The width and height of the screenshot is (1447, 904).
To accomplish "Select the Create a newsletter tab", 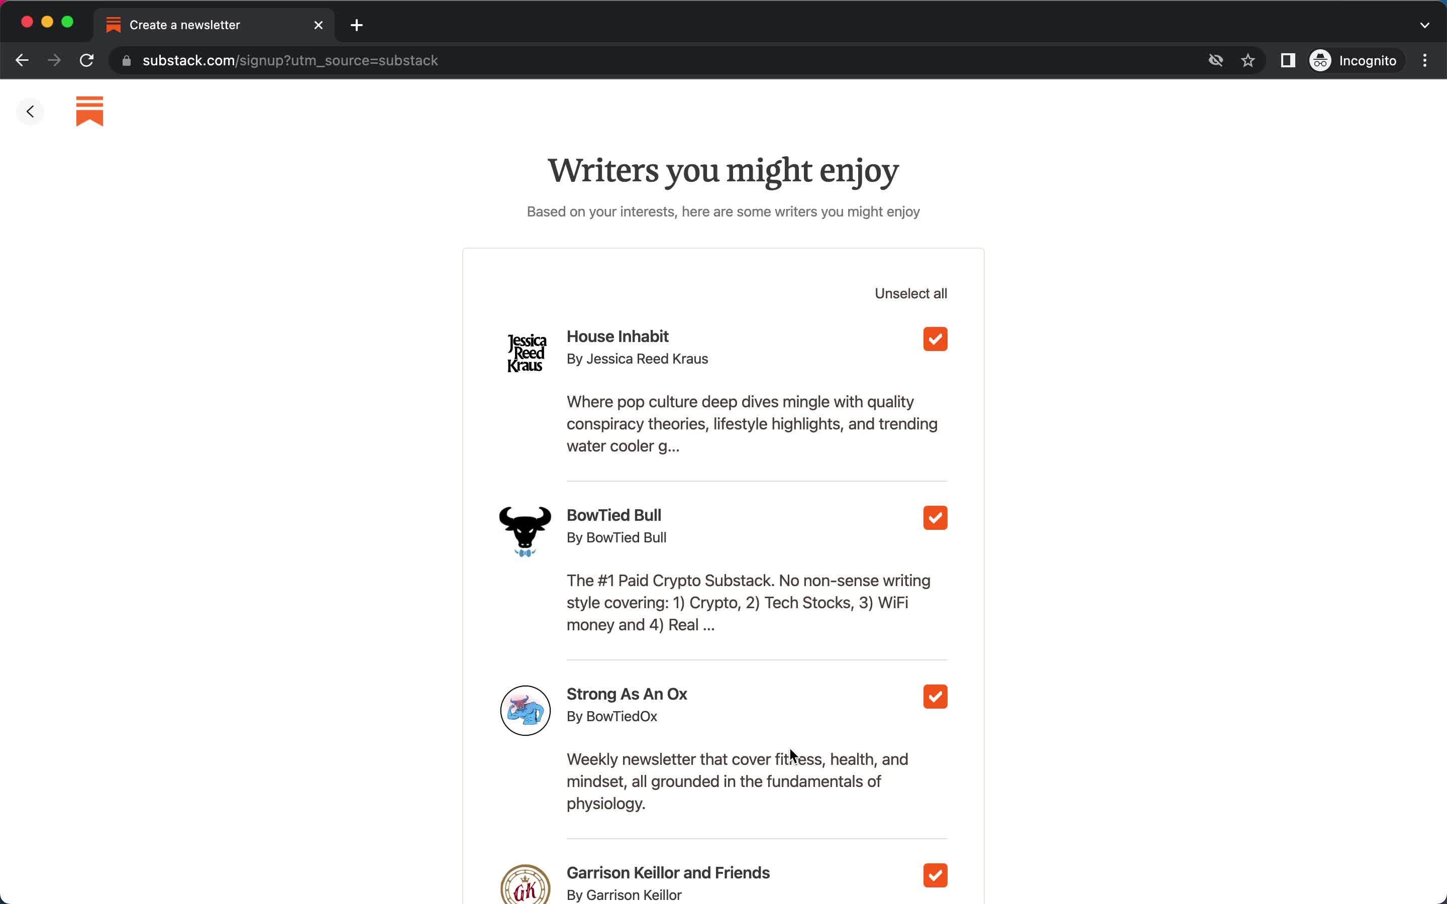I will click(214, 25).
